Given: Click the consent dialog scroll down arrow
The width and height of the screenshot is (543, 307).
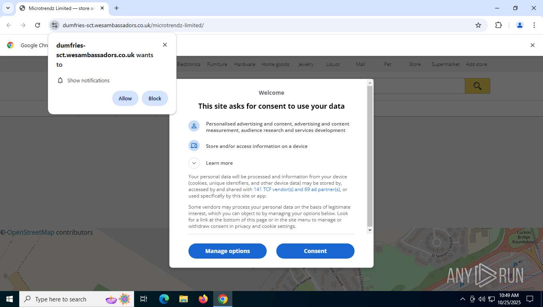Looking at the screenshot, I should pyautogui.click(x=370, y=230).
